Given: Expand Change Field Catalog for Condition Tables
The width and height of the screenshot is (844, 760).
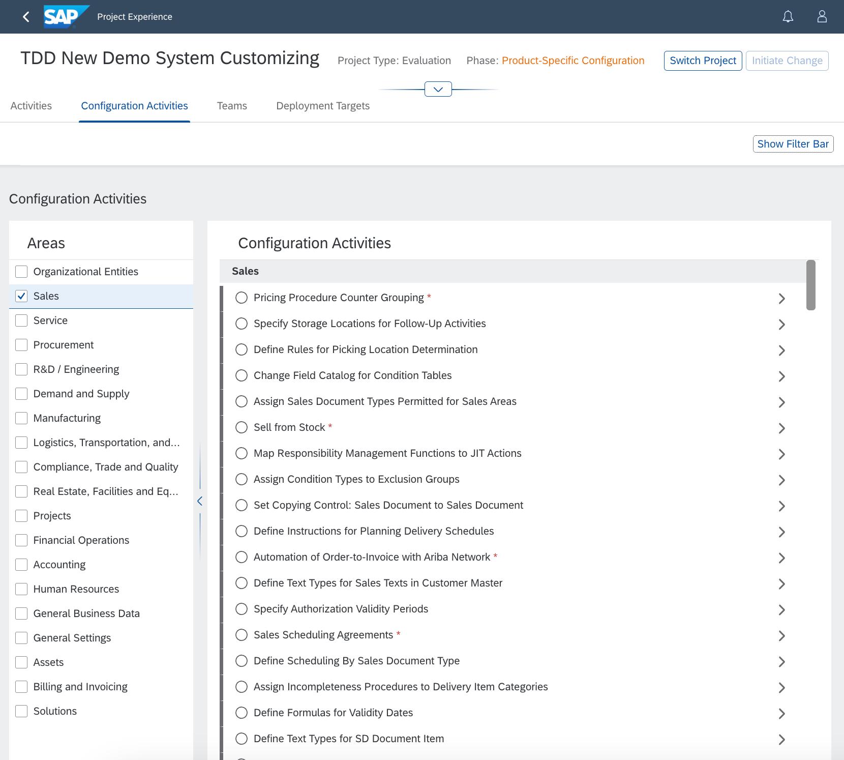Looking at the screenshot, I should (781, 376).
